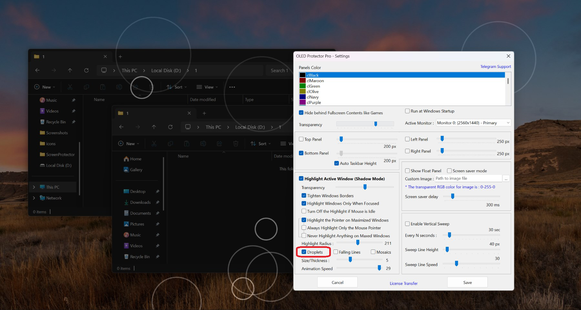
Task: Add new tab in front Explorer window
Action: [204, 113]
